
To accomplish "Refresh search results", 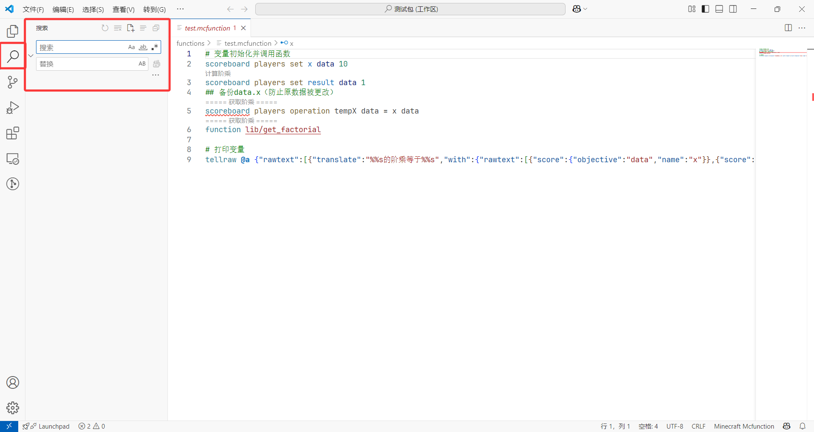I will [105, 28].
